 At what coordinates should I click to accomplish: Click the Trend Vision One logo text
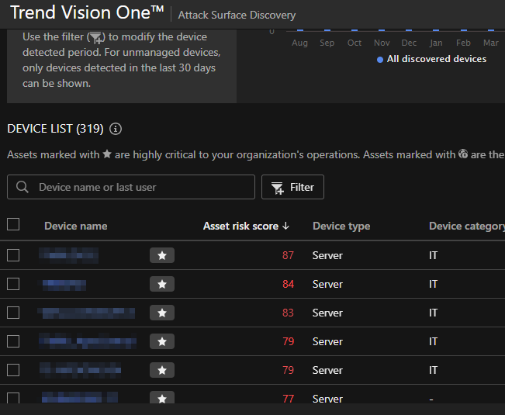point(87,14)
